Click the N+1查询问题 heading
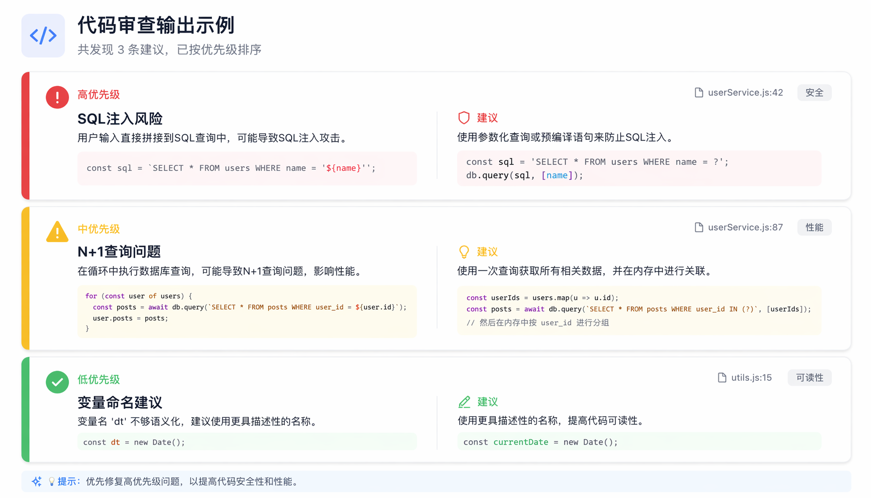Viewport: 871px width, 498px height. pyautogui.click(x=119, y=251)
